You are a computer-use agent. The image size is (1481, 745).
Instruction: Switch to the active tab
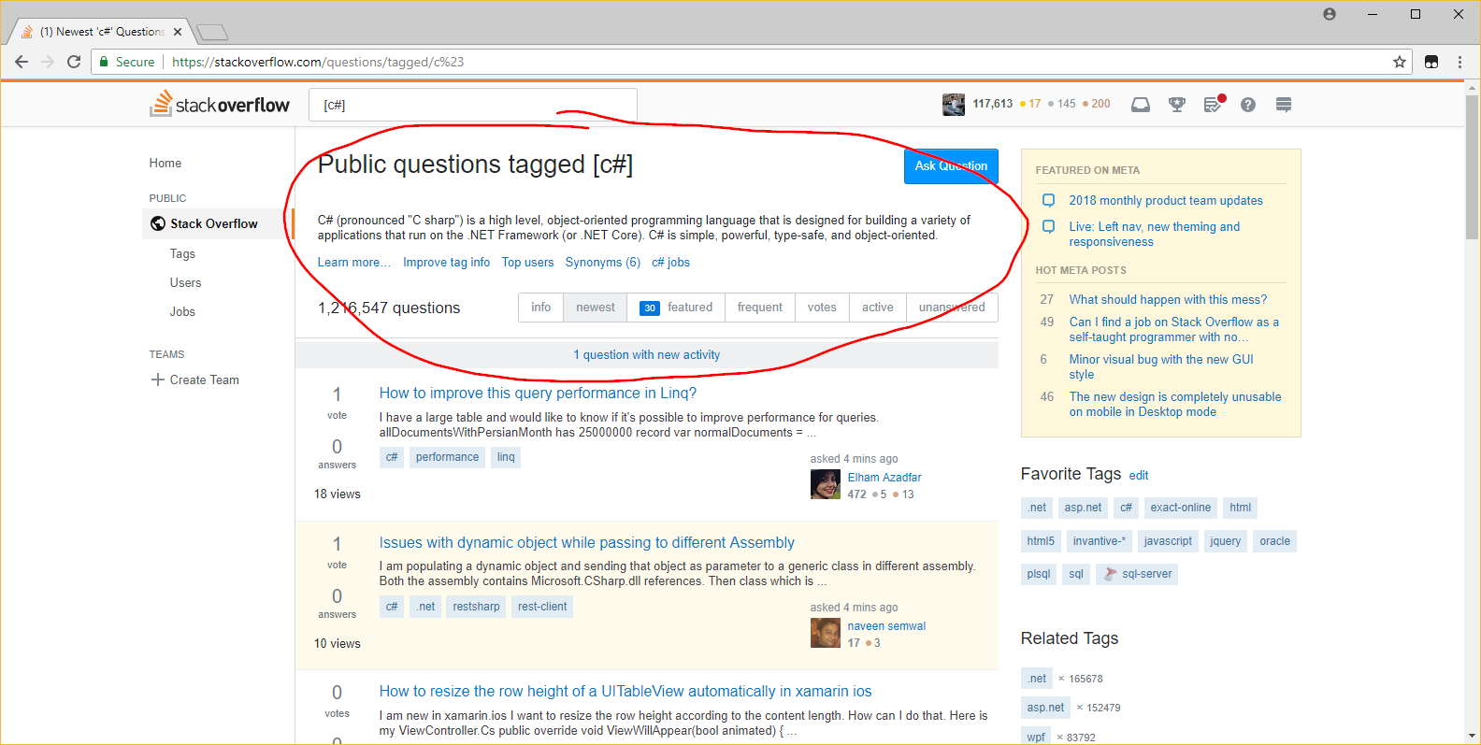click(878, 308)
